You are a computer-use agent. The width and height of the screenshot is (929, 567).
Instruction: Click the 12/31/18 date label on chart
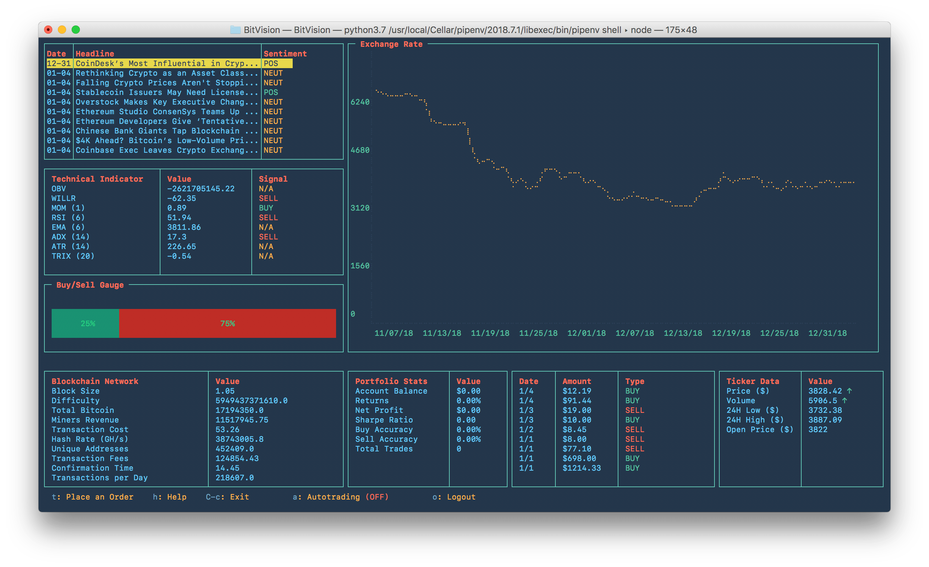coord(827,333)
